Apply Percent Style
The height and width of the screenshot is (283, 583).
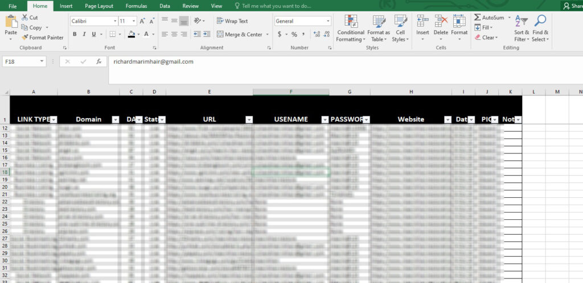point(294,34)
